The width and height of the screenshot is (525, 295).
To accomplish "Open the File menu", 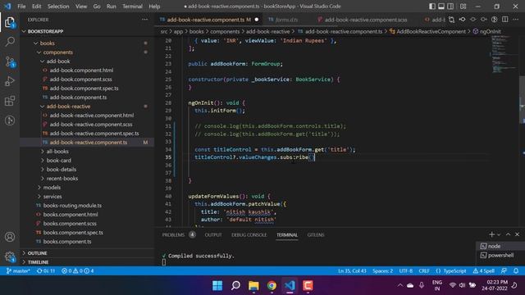I will click(x=21, y=7).
